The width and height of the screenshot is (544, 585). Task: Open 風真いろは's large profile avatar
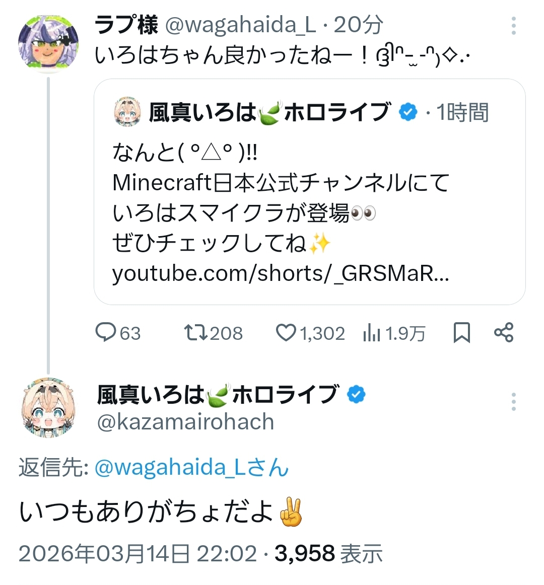coord(48,407)
